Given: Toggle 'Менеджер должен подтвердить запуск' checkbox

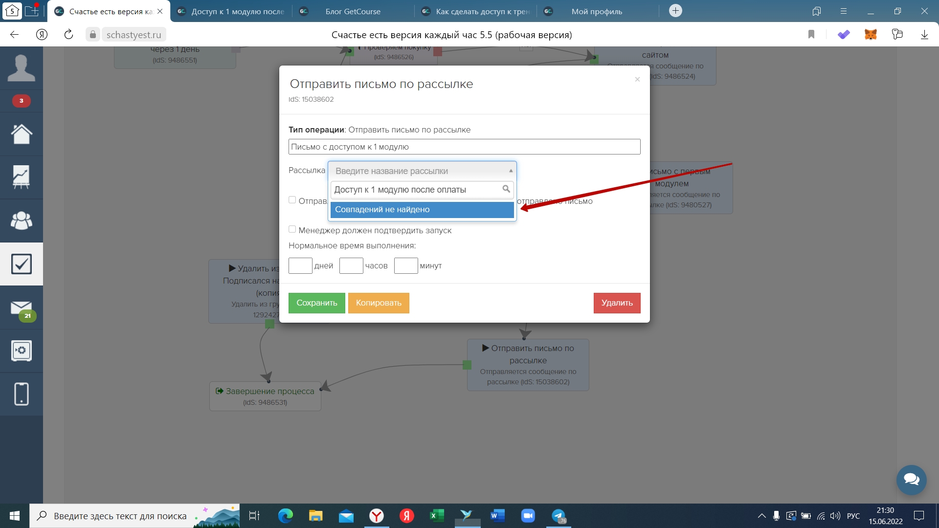Looking at the screenshot, I should (x=292, y=229).
